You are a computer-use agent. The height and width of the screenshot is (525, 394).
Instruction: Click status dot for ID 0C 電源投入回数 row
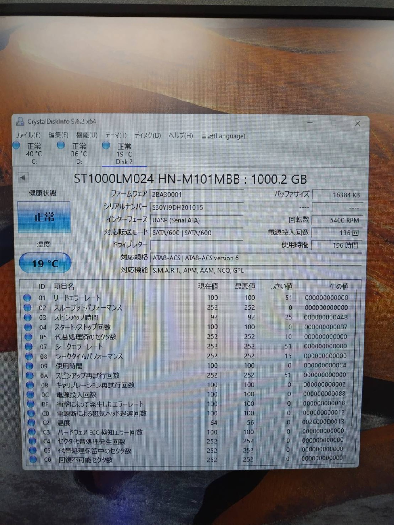tap(30, 395)
